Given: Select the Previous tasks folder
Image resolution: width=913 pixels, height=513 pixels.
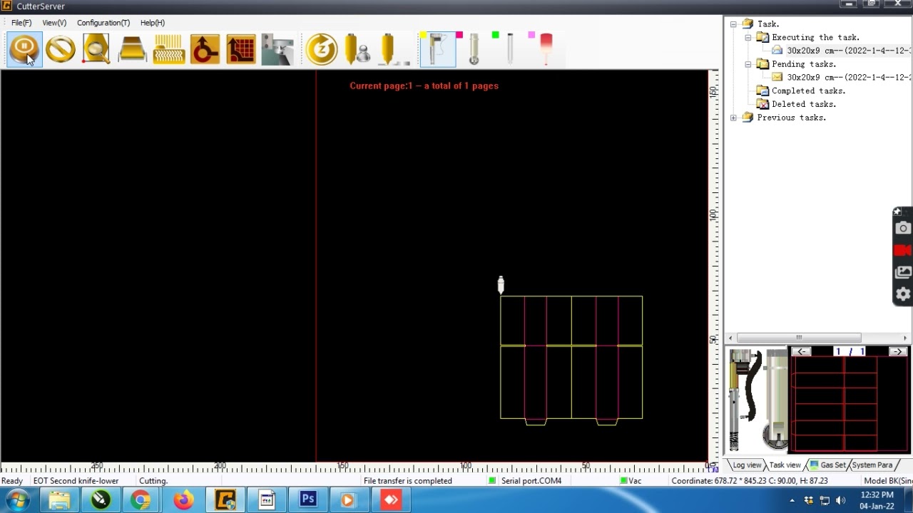Looking at the screenshot, I should 791,118.
